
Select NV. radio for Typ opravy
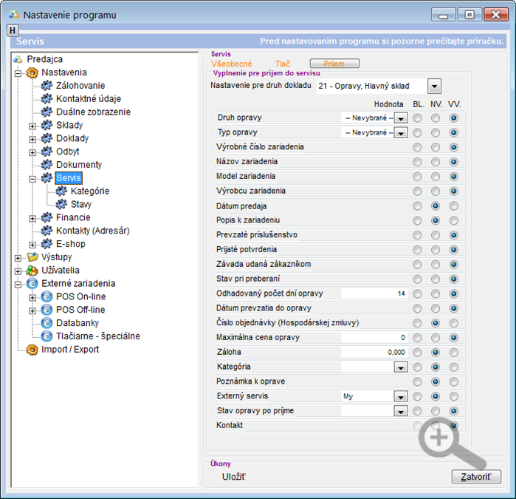coord(436,132)
